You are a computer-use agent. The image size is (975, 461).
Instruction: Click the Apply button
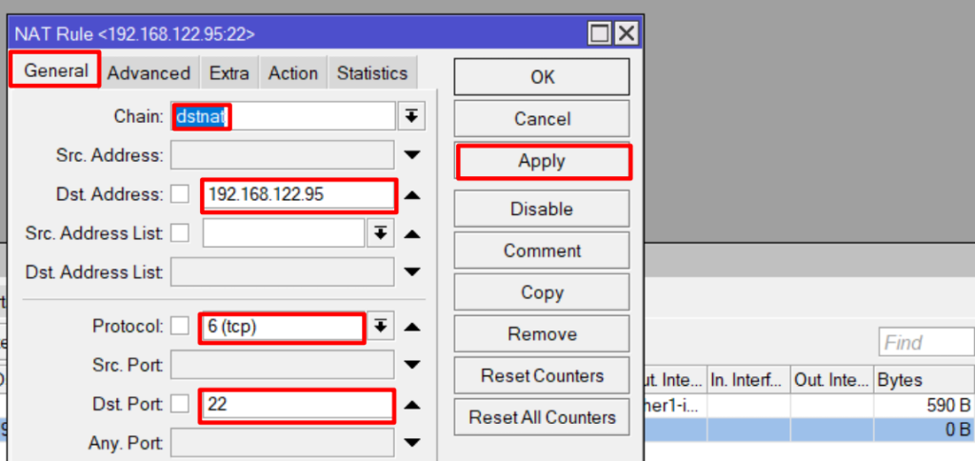pyautogui.click(x=542, y=161)
